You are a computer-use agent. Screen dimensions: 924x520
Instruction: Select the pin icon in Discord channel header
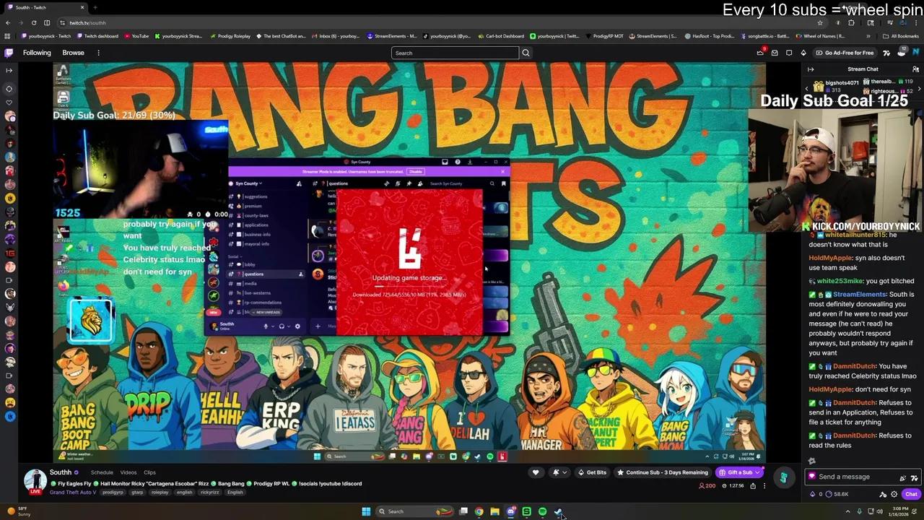(x=409, y=183)
